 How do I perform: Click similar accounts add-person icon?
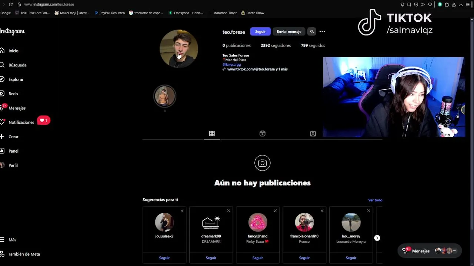312,31
